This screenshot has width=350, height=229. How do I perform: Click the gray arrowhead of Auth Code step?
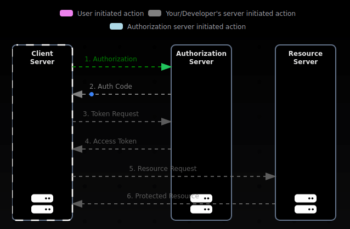[x=77, y=94]
